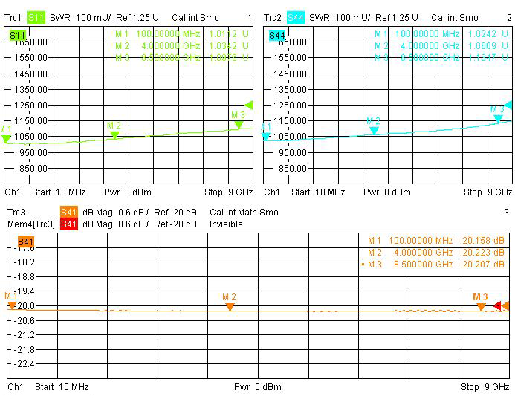The height and width of the screenshot is (399, 515).
Task: Activate the S41 tag inside bottom diagram
Action: click(x=25, y=242)
